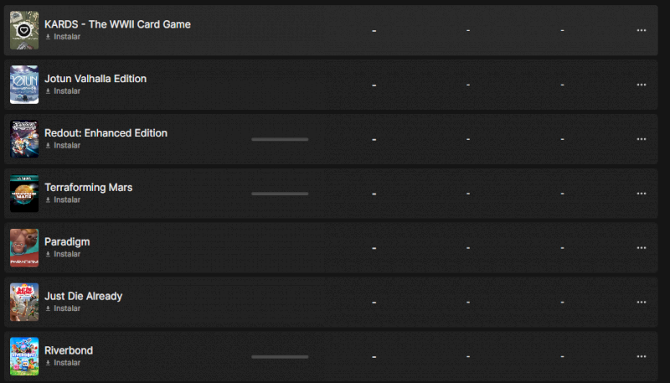Click the progress bar on Redout row
This screenshot has height=383, width=670.
[x=280, y=139]
